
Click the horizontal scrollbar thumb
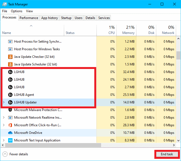[x=53, y=145]
